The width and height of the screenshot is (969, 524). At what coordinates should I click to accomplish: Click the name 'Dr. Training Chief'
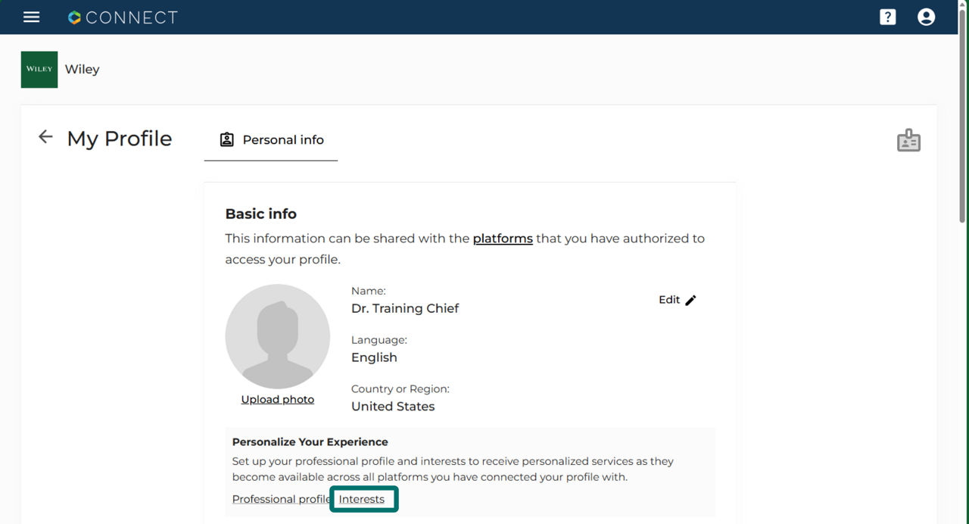coord(405,308)
